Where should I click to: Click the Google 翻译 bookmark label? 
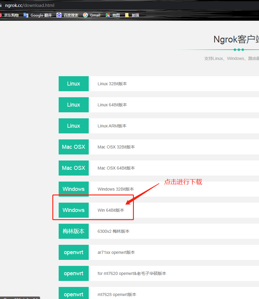click(x=41, y=15)
